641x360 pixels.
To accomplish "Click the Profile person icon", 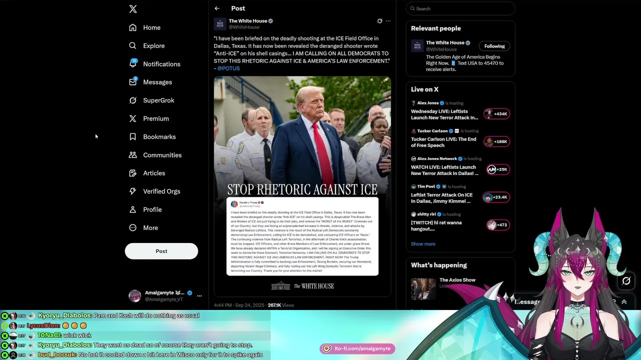I will [133, 209].
